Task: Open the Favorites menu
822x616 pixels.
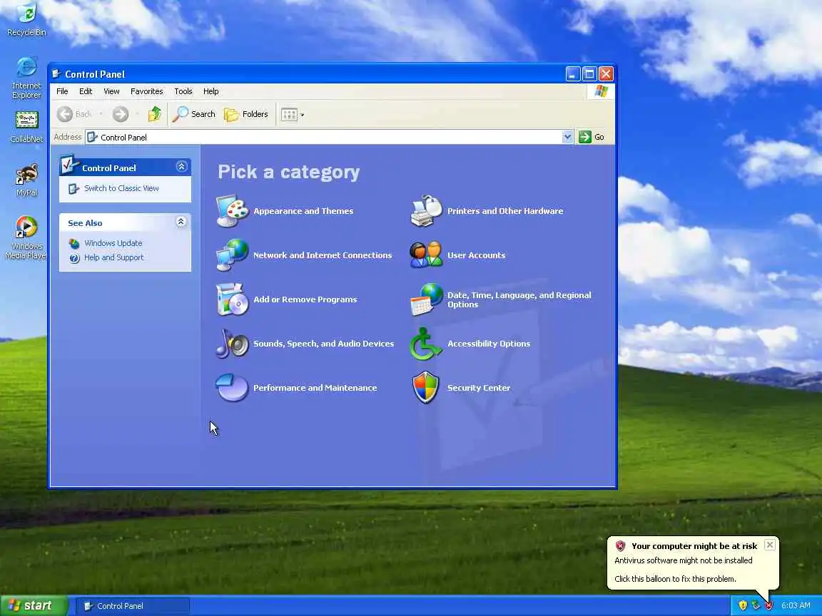Action: click(x=147, y=91)
